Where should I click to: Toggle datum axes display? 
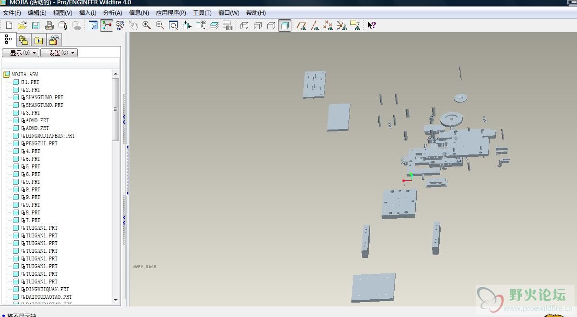315,25
